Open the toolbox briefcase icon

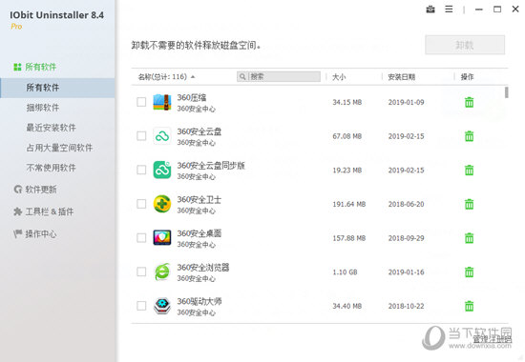pyautogui.click(x=430, y=10)
